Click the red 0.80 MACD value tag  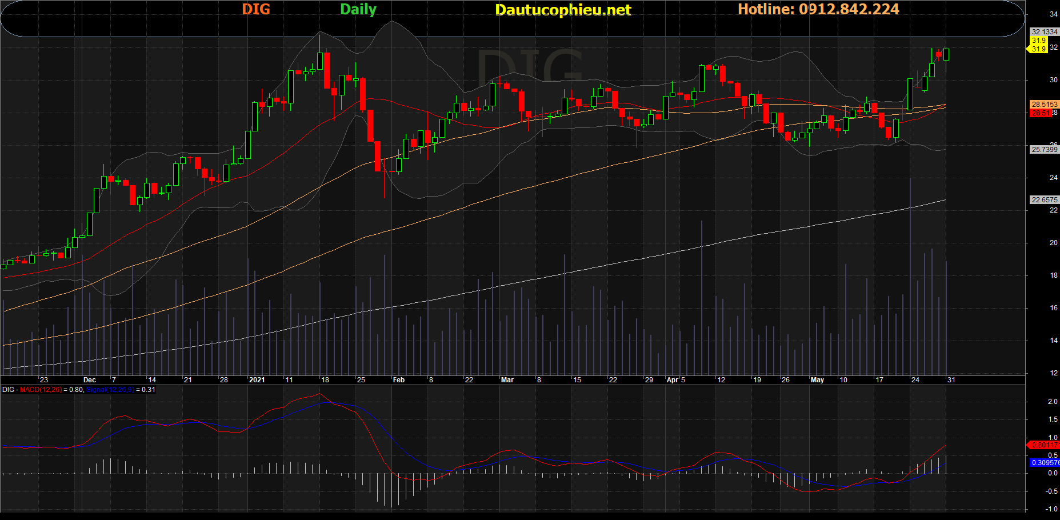click(x=1044, y=445)
